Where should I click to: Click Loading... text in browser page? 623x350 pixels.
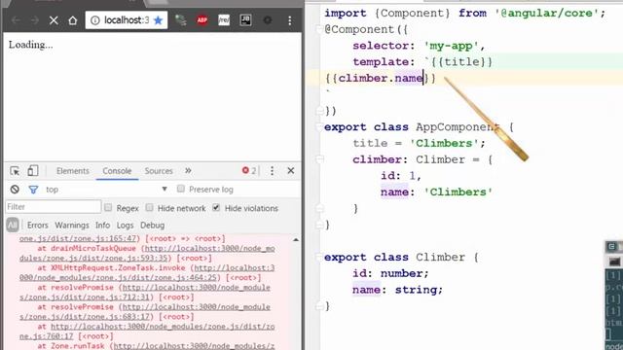(30, 45)
